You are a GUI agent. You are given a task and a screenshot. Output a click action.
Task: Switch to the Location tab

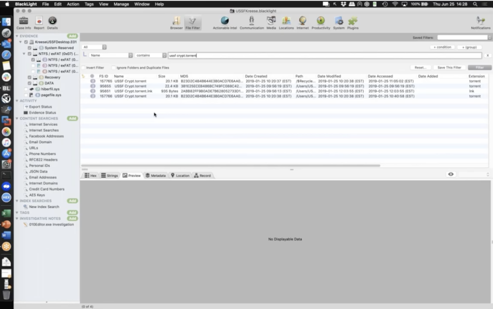pyautogui.click(x=180, y=176)
